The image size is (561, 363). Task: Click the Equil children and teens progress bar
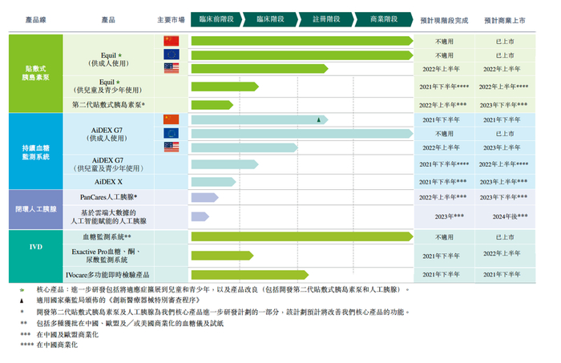click(x=225, y=87)
